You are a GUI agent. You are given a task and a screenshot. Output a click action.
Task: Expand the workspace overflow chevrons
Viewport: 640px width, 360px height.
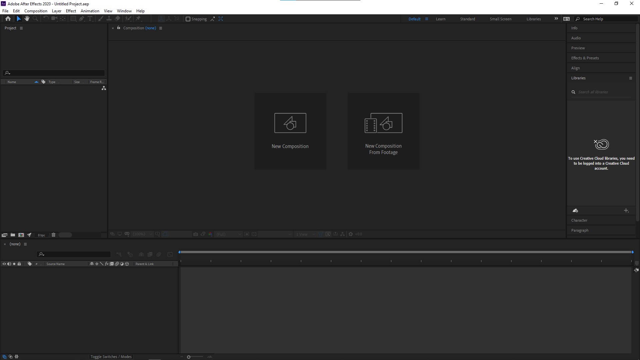[556, 19]
